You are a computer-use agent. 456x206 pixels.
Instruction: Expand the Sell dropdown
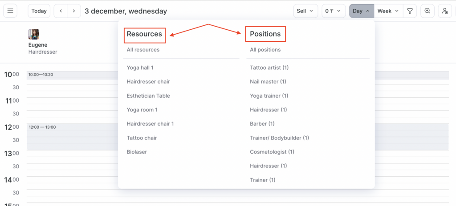coord(305,11)
